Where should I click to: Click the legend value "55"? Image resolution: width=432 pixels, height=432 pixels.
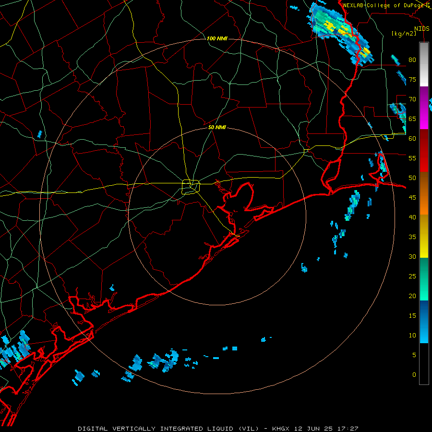click(412, 158)
